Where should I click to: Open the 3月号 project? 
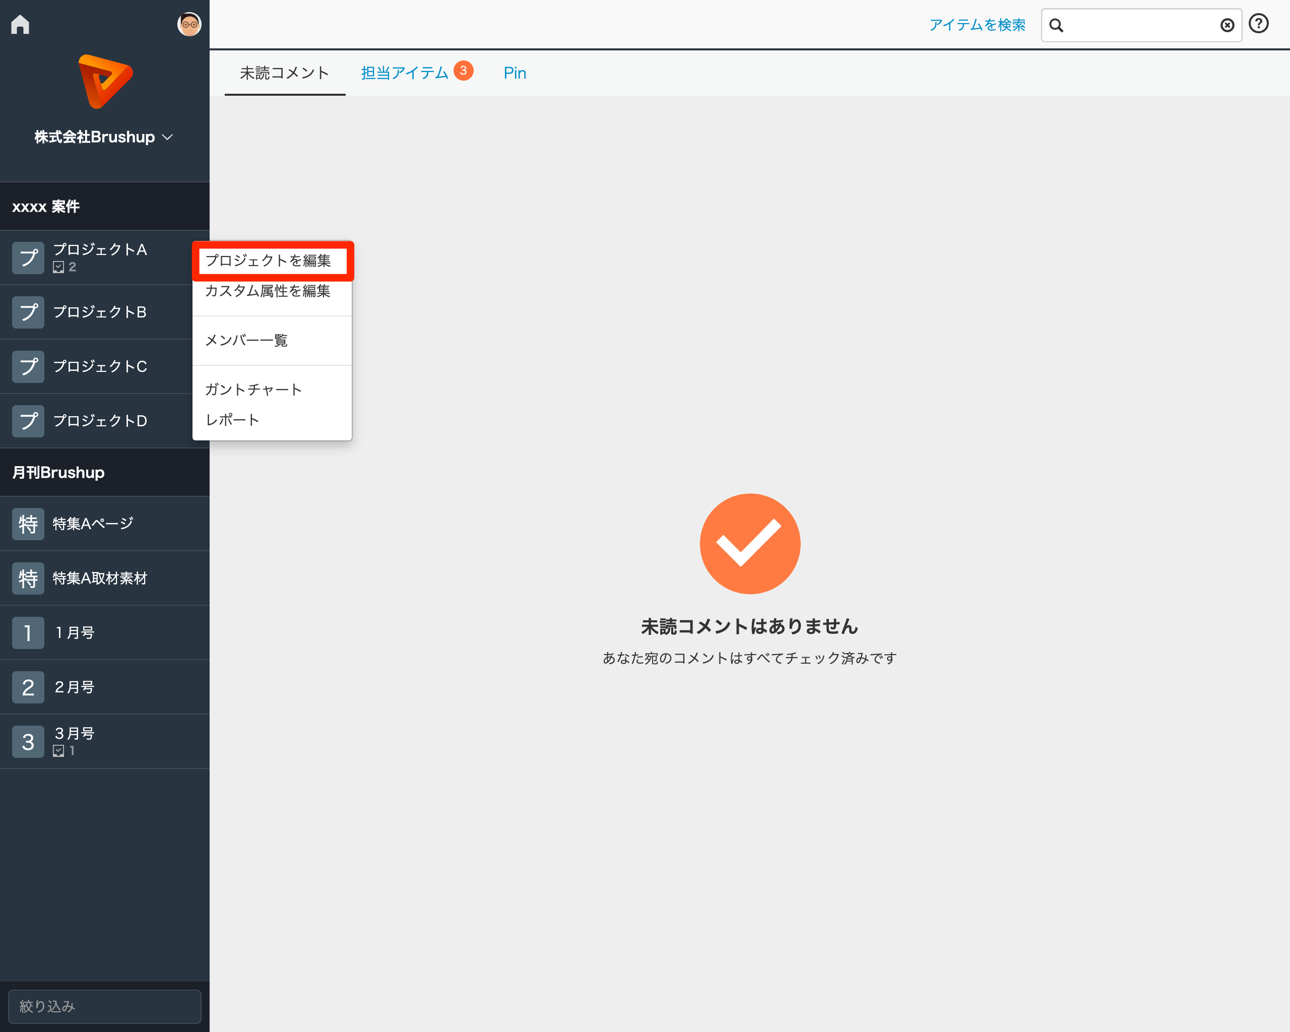click(x=105, y=742)
